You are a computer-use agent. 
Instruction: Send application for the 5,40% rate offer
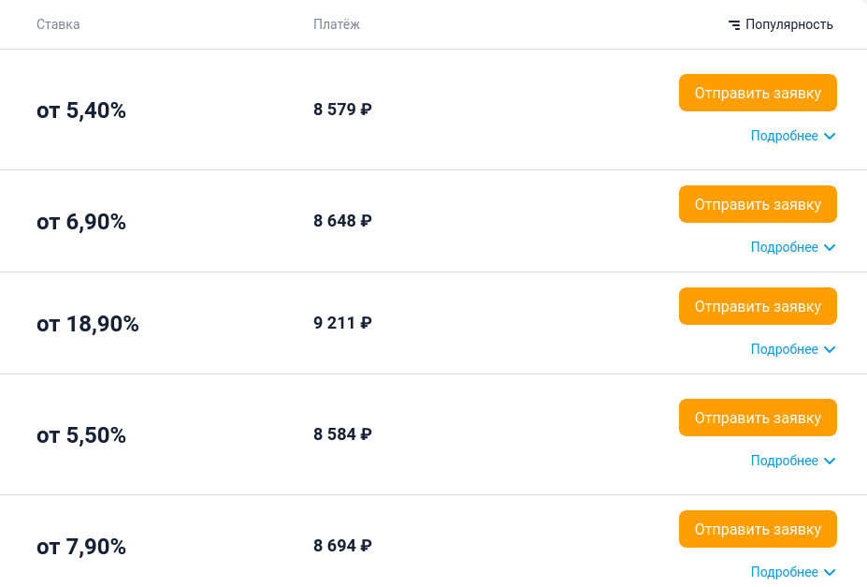click(758, 93)
